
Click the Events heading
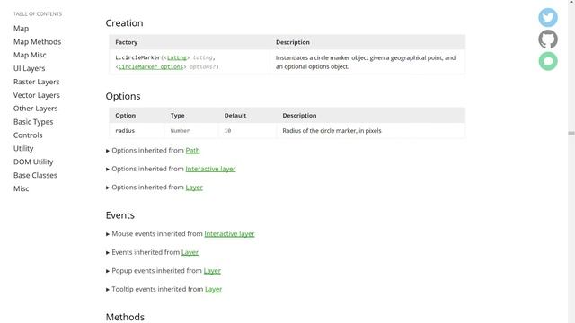[x=119, y=215]
